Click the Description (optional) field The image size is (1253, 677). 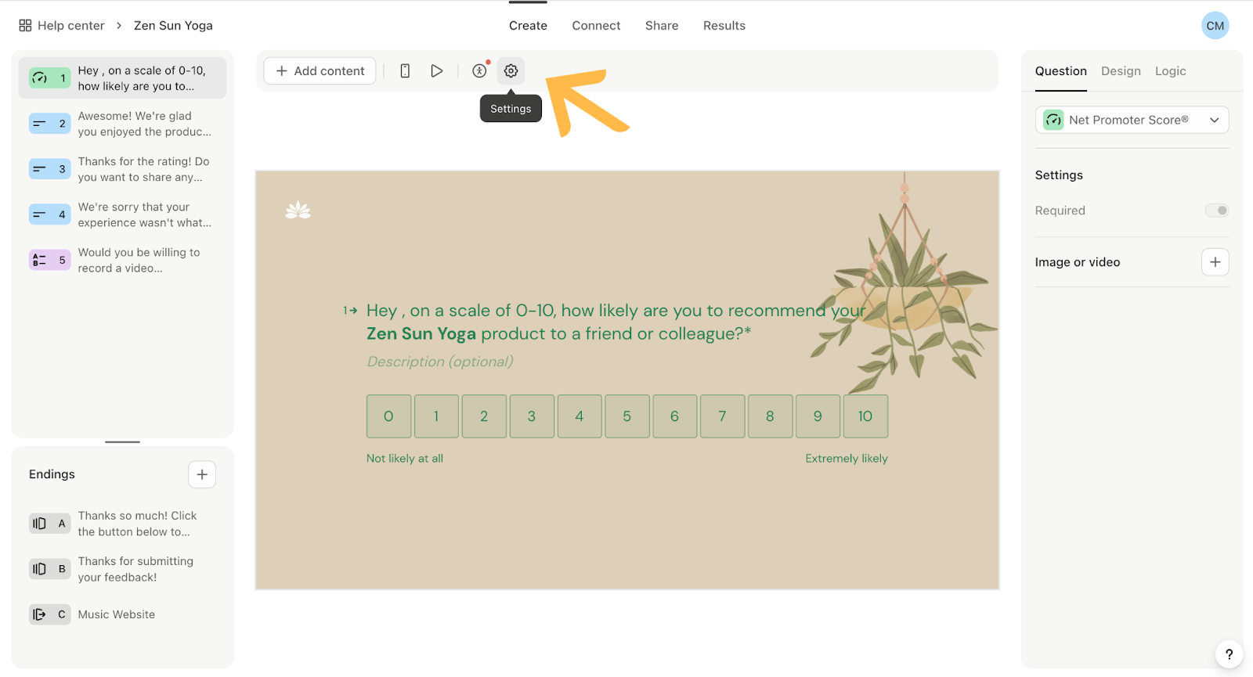(x=440, y=362)
